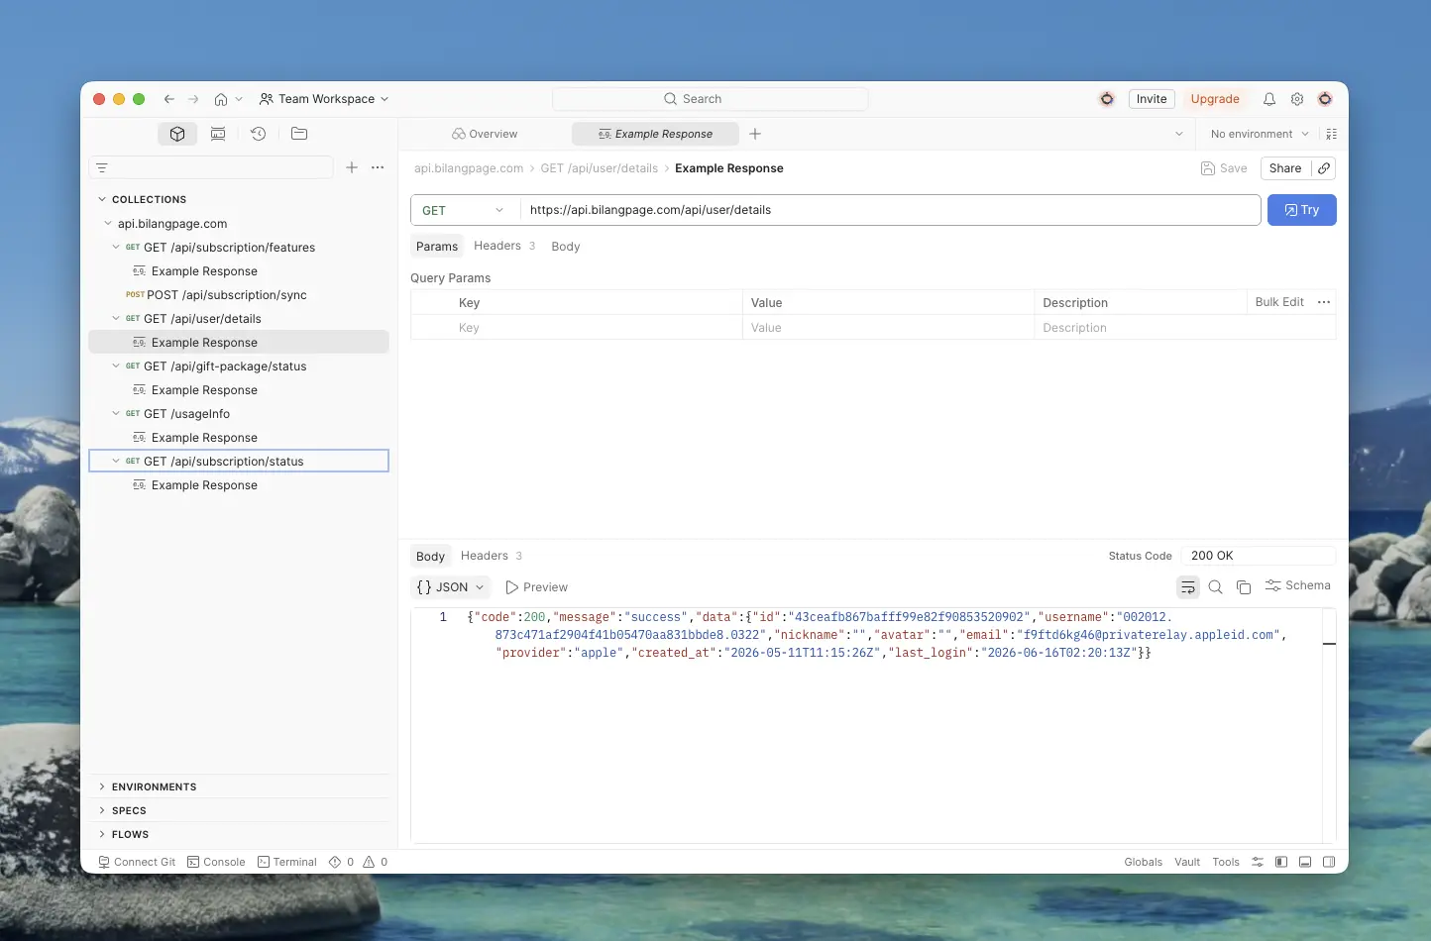The width and height of the screenshot is (1431, 941).
Task: Open the Files folder icon in sidebar
Action: point(299,134)
